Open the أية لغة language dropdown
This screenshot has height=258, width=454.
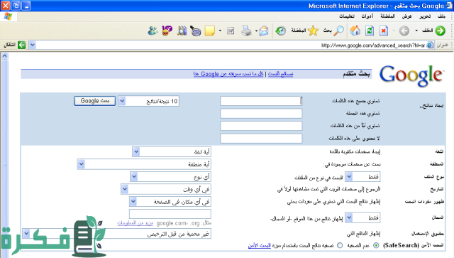point(172,151)
